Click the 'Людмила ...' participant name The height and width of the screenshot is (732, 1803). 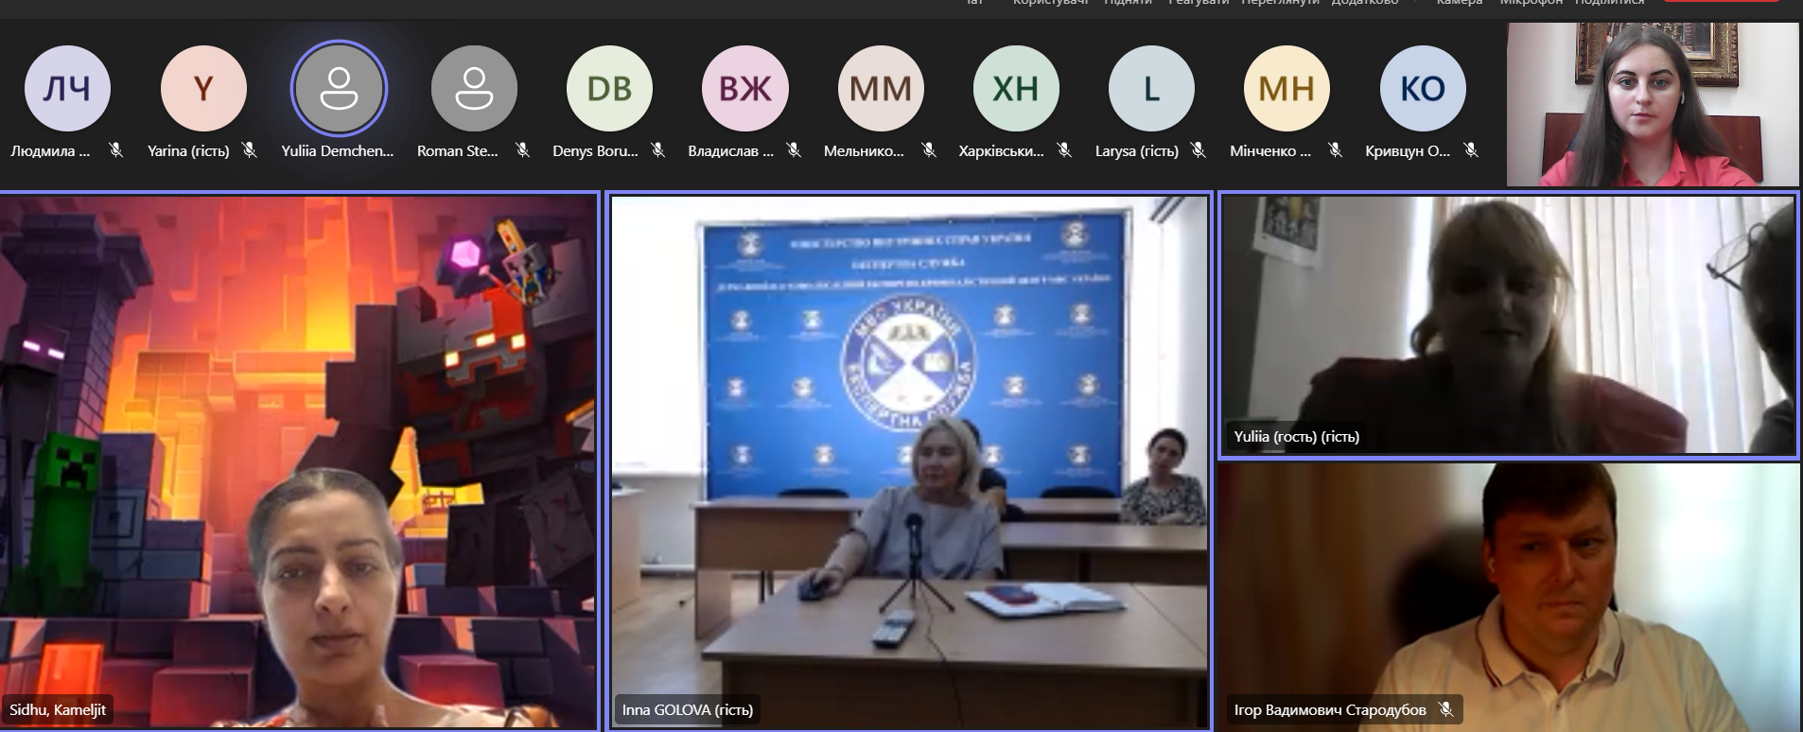click(50, 150)
